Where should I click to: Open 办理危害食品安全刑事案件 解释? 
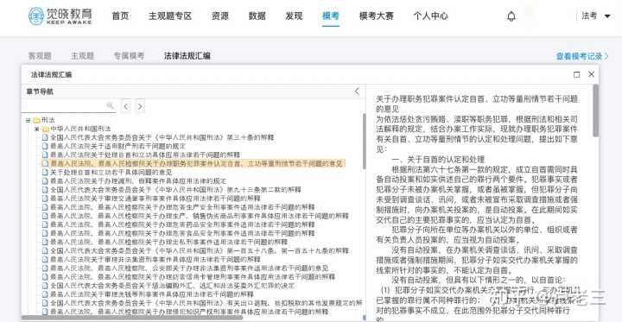(182, 233)
